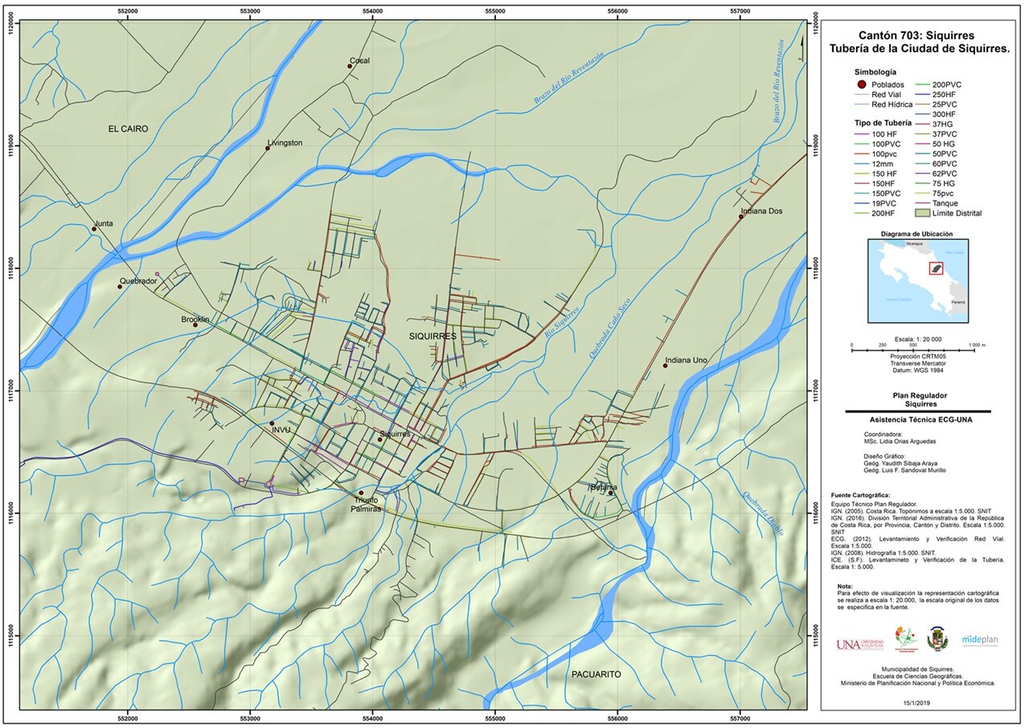Click the Livingston town marker dot
This screenshot has height=728, width=1029.
[268, 148]
